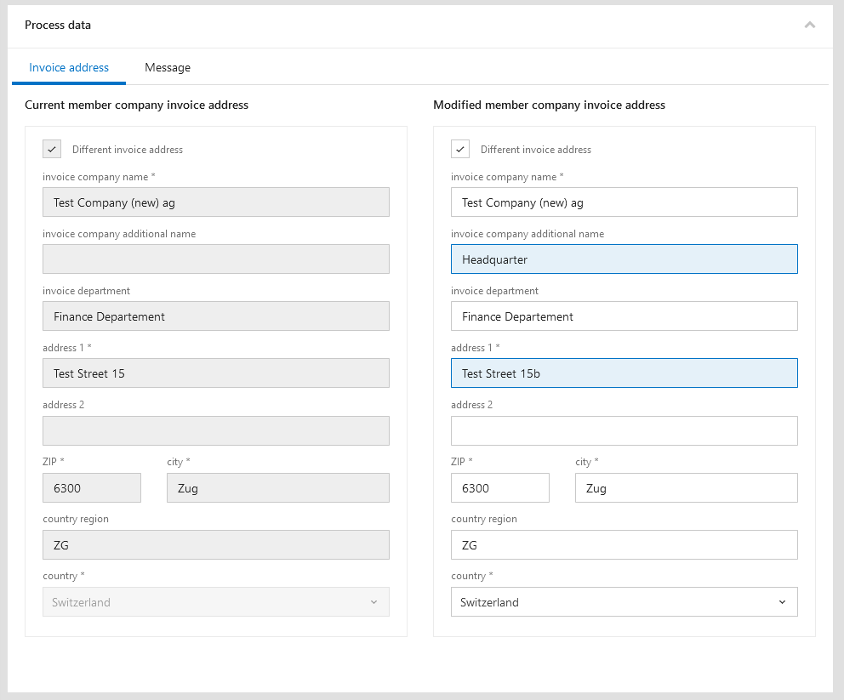
Task: Click the disabled current country dropdown
Action: (215, 602)
